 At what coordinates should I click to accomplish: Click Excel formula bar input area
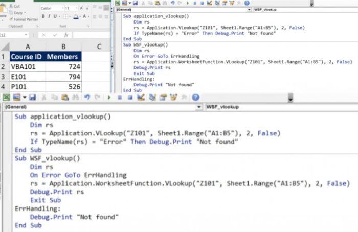(92, 35)
